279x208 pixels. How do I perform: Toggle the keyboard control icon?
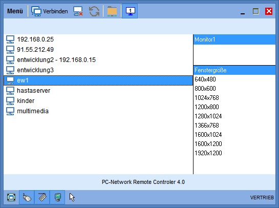point(42,197)
